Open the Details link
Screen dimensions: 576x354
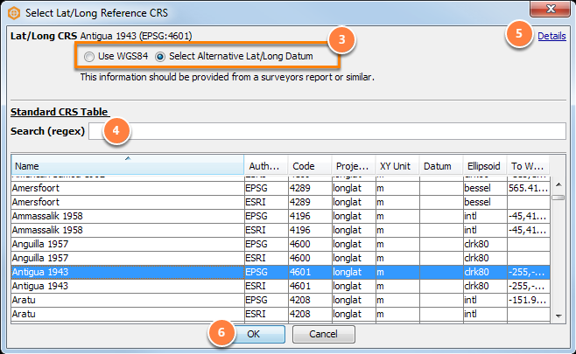551,36
